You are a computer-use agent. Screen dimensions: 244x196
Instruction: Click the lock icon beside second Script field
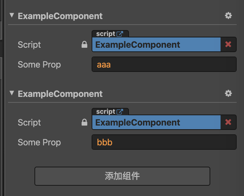tap(84, 123)
